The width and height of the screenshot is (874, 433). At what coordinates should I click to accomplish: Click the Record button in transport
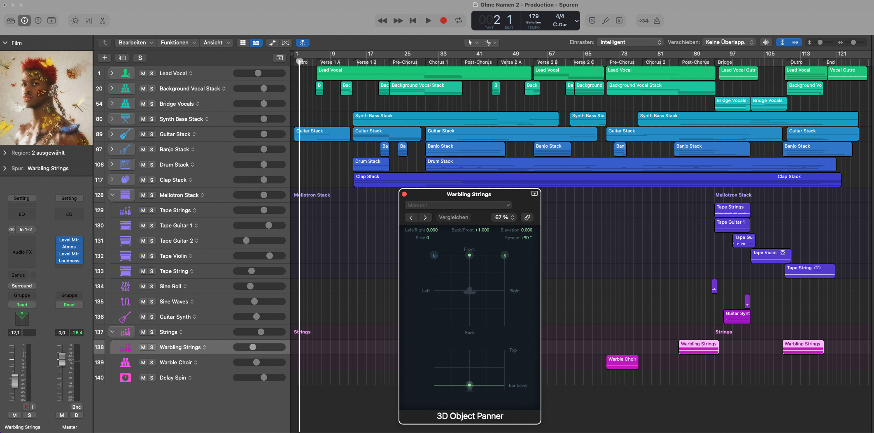(x=443, y=21)
